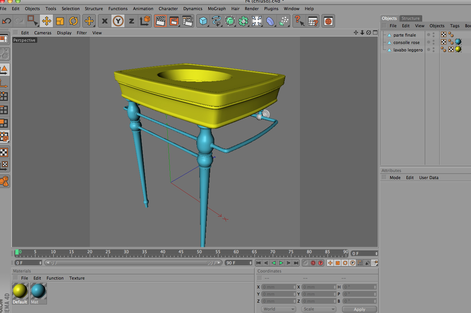Go to the start of animation
471x313 pixels.
tap(259, 263)
